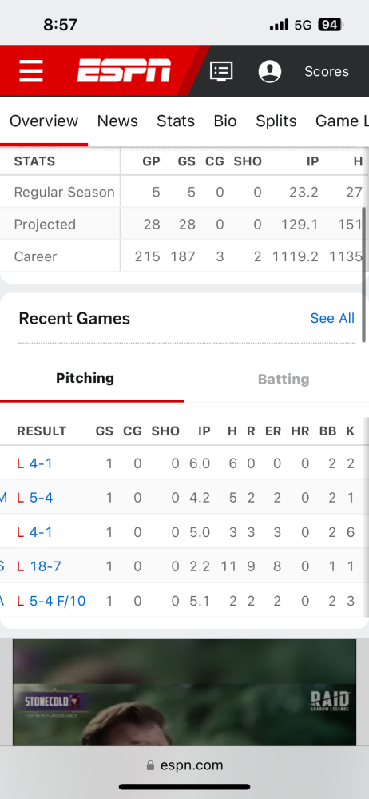Image resolution: width=369 pixels, height=799 pixels.
Task: Tap the cellular signal bars icon
Action: [279, 25]
